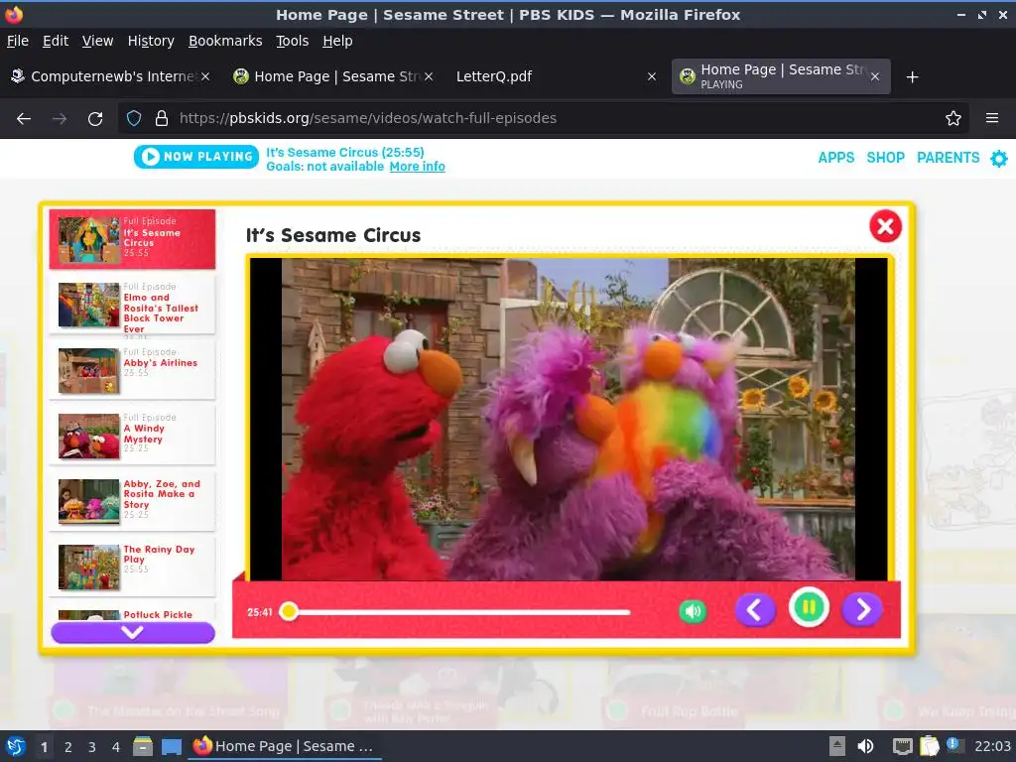Open the tracking protection shield icon
The width and height of the screenshot is (1016, 762).
[x=134, y=118]
